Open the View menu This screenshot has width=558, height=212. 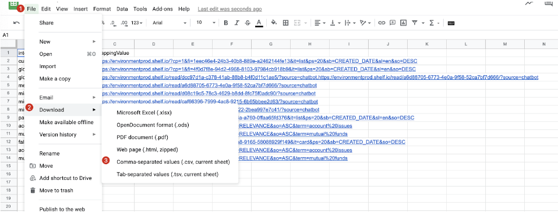click(62, 9)
